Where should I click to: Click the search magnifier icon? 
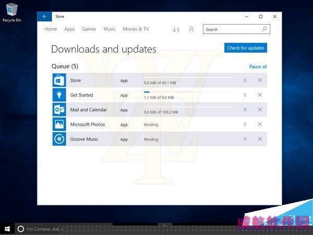264,29
